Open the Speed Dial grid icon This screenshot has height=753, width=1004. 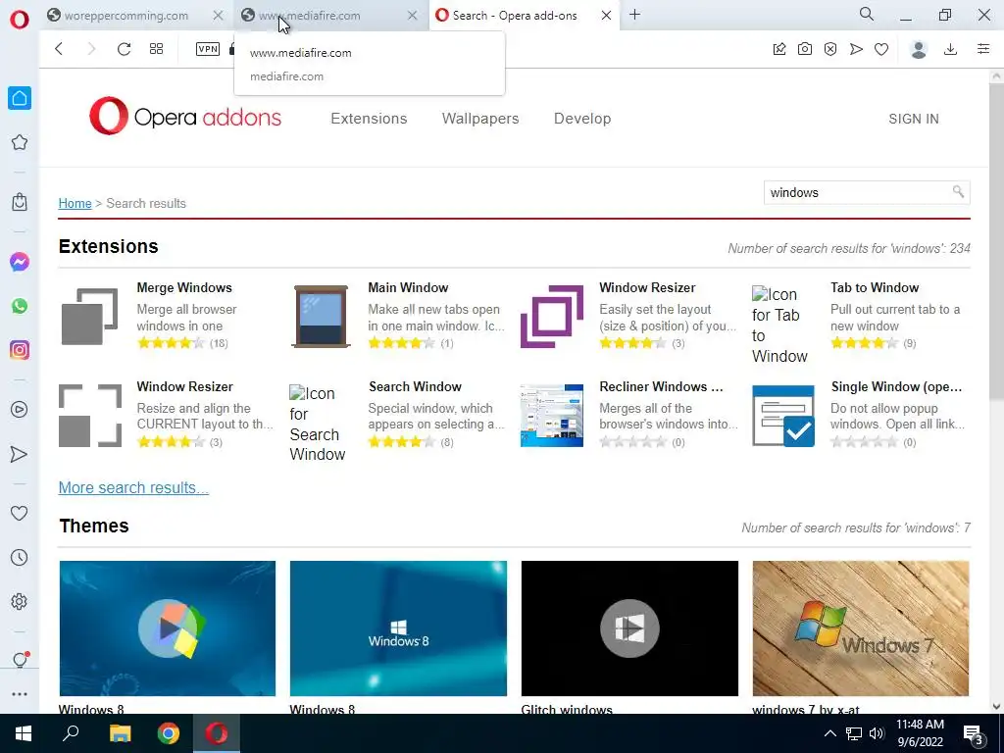pyautogui.click(x=156, y=49)
